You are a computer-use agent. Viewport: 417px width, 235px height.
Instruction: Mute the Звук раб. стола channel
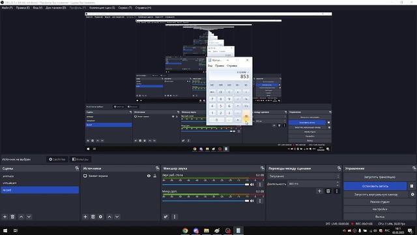(x=252, y=184)
